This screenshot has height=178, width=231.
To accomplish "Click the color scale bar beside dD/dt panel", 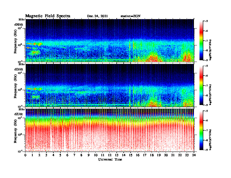I will [x=201, y=85].
